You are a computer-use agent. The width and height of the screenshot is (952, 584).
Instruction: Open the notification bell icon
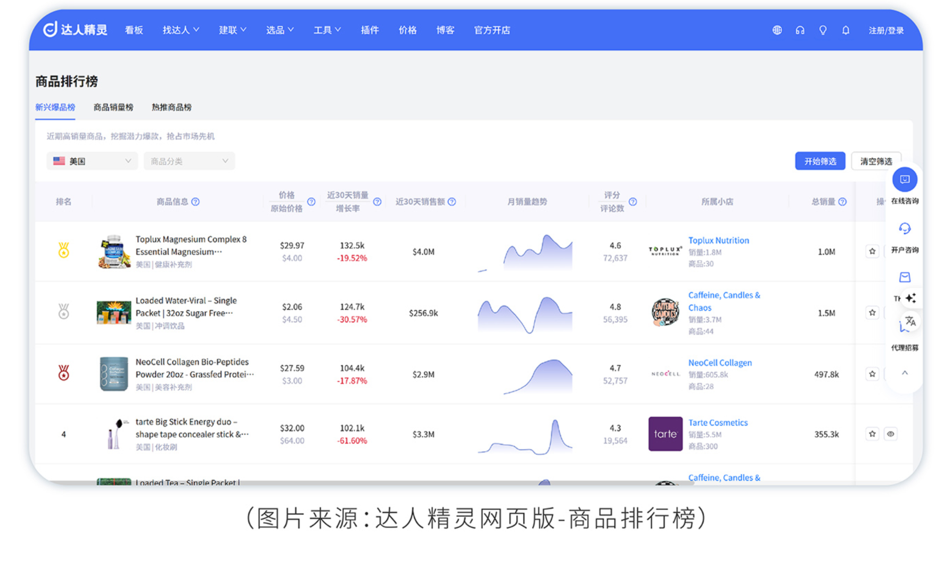[846, 30]
